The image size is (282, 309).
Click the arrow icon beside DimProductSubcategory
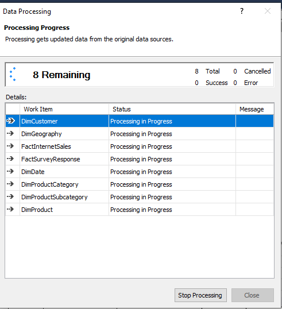tap(10, 196)
